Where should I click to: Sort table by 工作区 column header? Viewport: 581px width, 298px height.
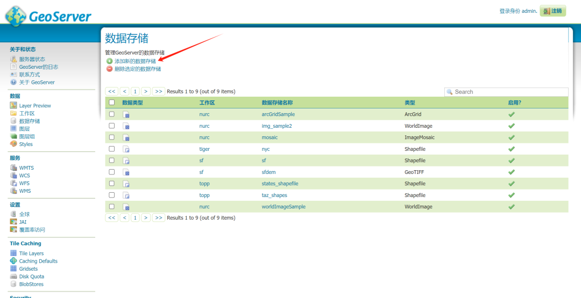207,103
